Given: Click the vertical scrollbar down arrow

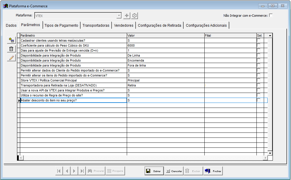Looking at the screenshot, I should coord(270,153).
